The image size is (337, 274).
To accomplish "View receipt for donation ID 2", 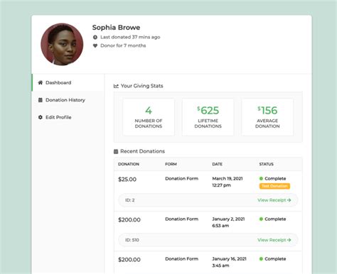I will (274, 200).
